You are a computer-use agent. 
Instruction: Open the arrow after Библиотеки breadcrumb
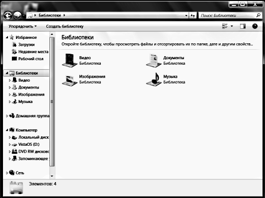pyautogui.click(x=64, y=15)
